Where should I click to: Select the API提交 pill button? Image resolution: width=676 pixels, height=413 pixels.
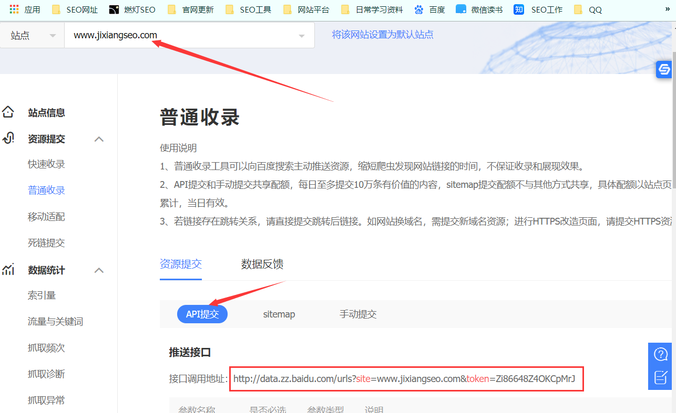point(202,314)
